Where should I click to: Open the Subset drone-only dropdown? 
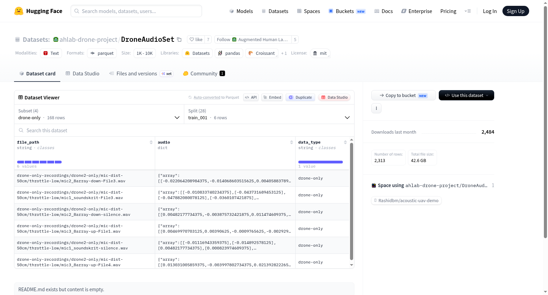point(99,114)
